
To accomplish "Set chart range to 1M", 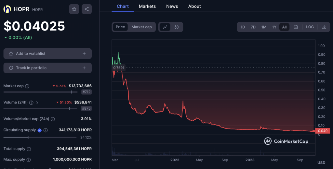I will pyautogui.click(x=264, y=27).
